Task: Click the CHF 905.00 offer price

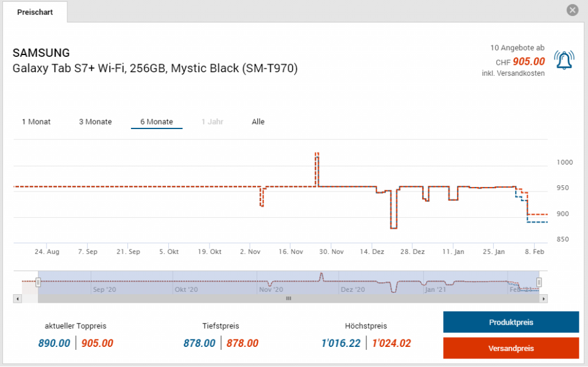Action: click(x=528, y=62)
